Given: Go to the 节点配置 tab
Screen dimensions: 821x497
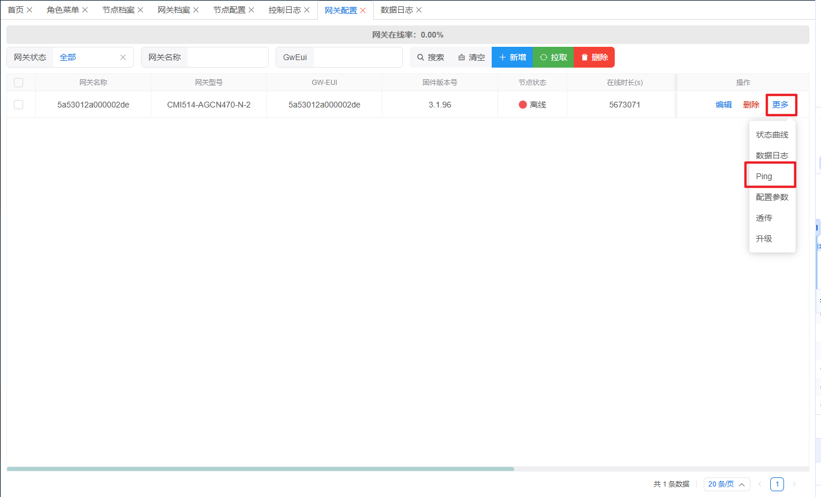Looking at the screenshot, I should pyautogui.click(x=229, y=10).
